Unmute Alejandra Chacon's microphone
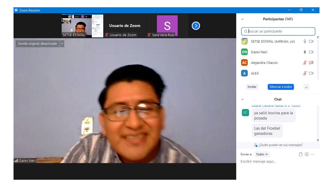The image size is (333, 187). [305, 63]
